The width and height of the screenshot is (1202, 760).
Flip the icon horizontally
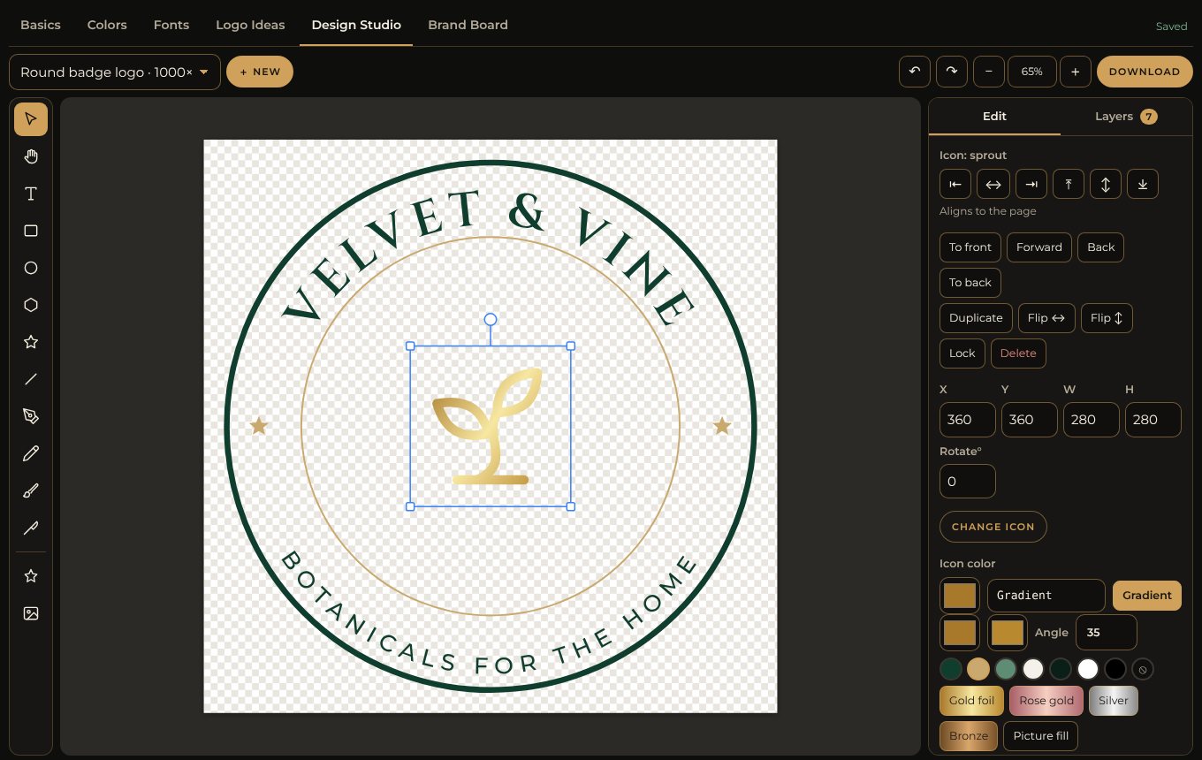pyautogui.click(x=1046, y=318)
